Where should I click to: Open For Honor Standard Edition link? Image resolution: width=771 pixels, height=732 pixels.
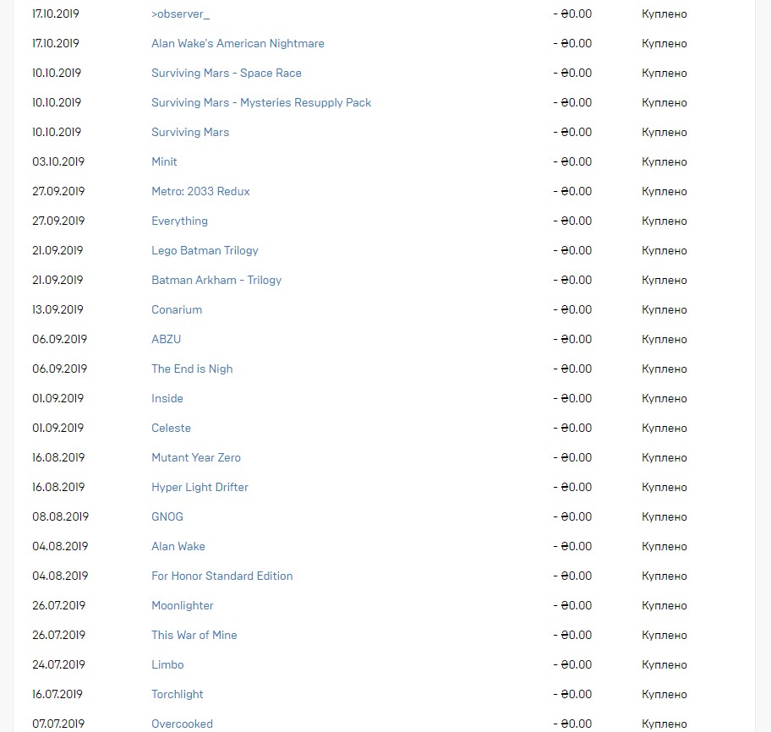221,576
